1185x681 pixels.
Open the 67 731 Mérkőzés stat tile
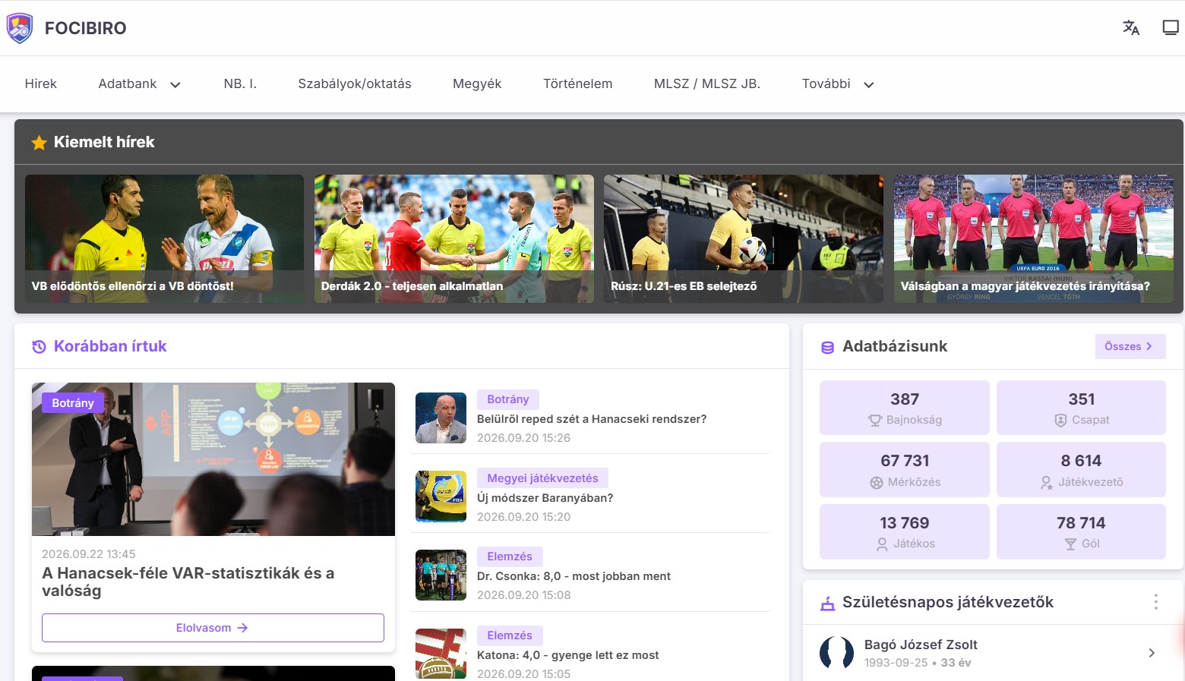click(x=904, y=470)
